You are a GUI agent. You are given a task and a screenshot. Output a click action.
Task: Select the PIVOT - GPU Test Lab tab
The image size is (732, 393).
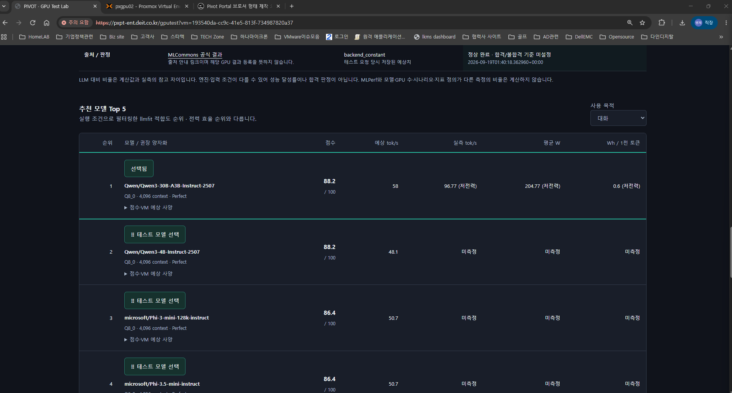pos(56,6)
